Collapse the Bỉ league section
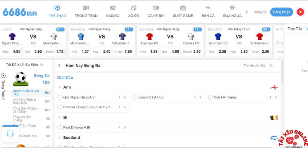 pyautogui.click(x=60, y=117)
